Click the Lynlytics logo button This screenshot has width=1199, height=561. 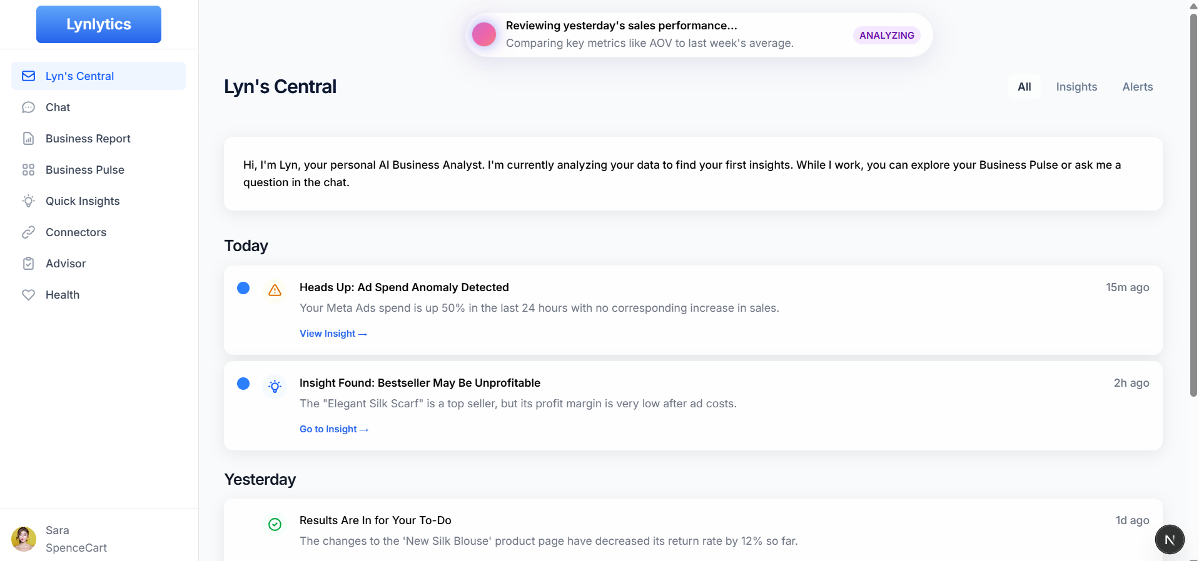tap(99, 24)
